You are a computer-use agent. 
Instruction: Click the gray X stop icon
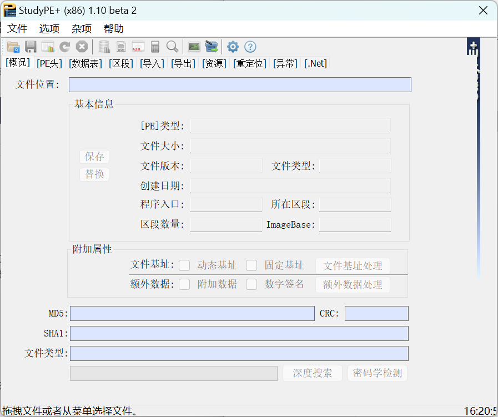tap(82, 47)
